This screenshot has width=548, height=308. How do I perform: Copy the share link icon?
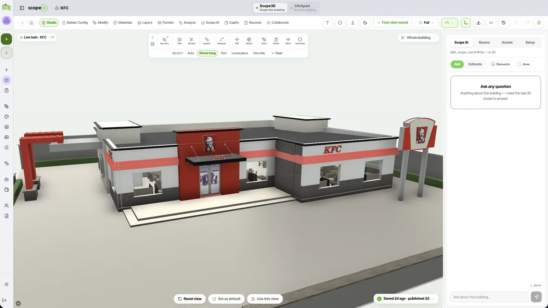tap(491, 23)
